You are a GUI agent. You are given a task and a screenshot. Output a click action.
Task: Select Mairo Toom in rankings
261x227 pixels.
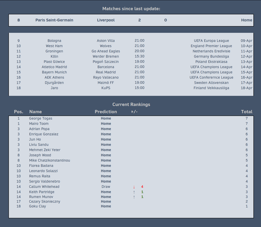[39, 123]
